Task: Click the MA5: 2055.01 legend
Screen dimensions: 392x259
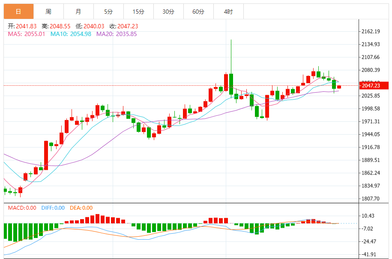Action: tap(27, 34)
